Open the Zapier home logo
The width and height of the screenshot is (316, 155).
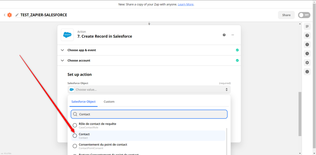(x=10, y=15)
